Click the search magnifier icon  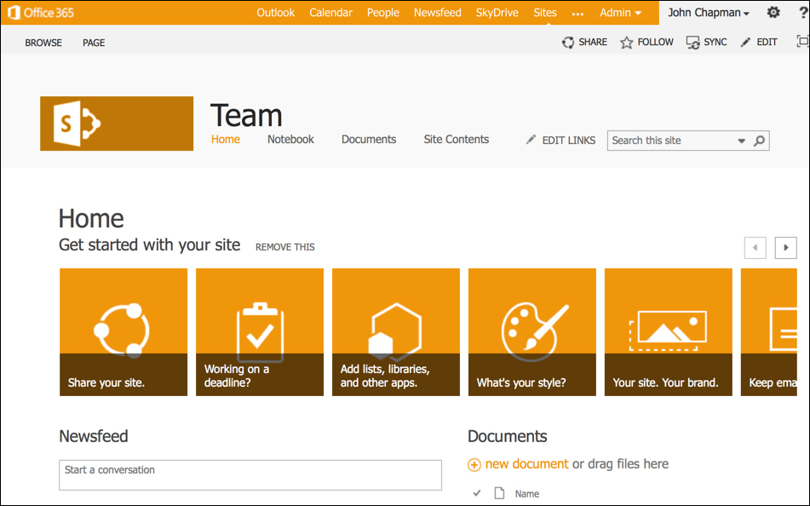(x=760, y=141)
